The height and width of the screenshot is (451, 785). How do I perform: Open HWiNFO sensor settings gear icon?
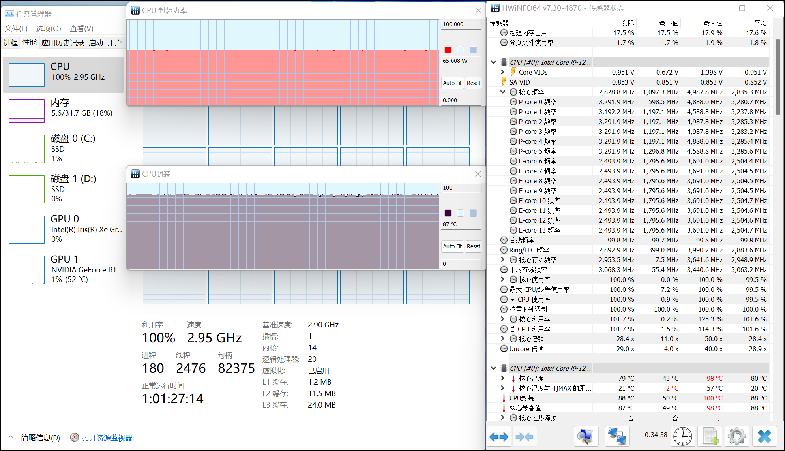736,436
